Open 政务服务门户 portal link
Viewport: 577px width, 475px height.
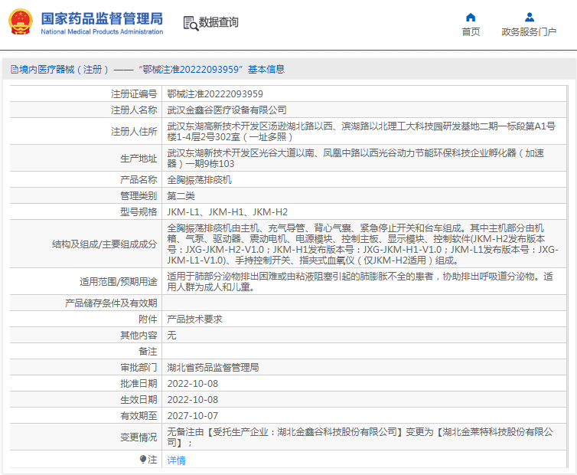pos(529,32)
